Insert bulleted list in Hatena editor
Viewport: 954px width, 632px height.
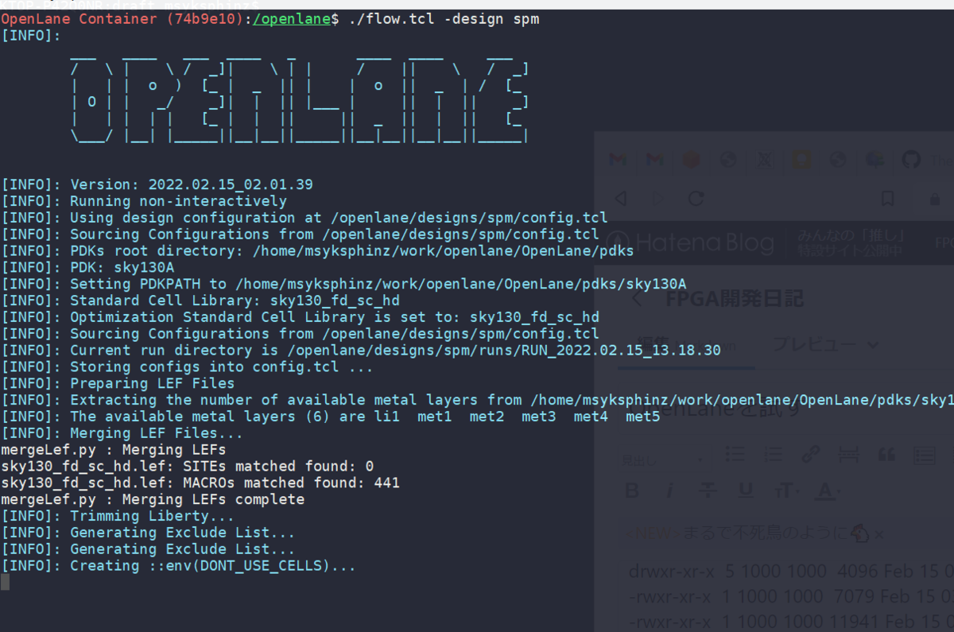pos(736,454)
